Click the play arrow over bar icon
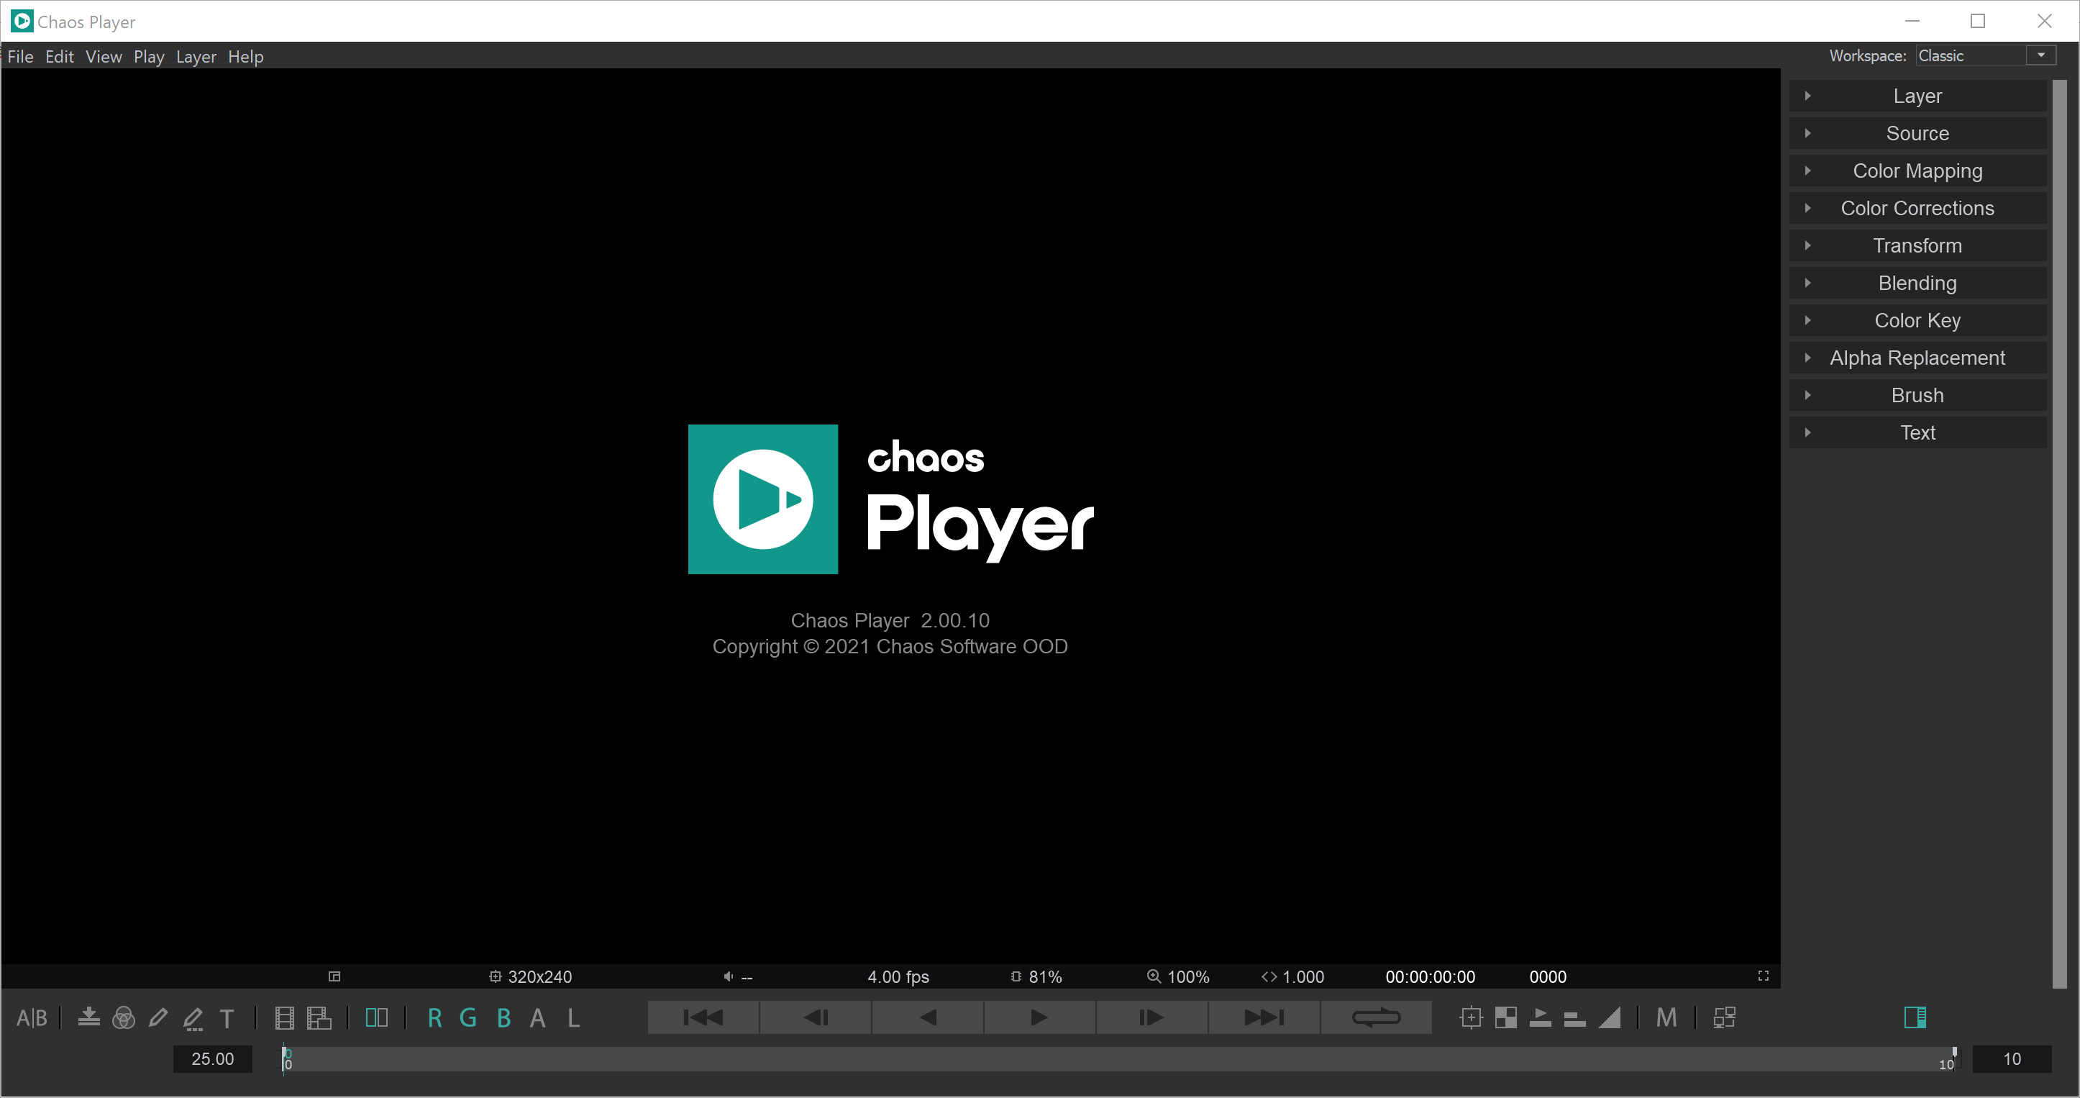 1541,1018
